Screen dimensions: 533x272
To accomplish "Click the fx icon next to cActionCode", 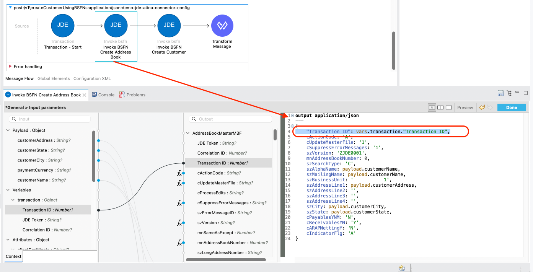I will coord(179,173).
